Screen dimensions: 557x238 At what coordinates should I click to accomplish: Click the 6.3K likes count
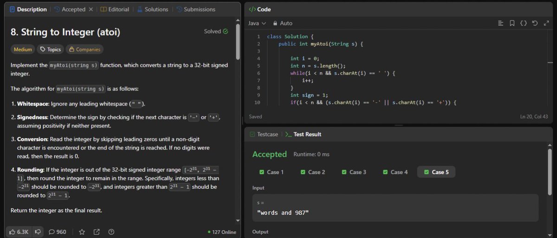coord(23,232)
